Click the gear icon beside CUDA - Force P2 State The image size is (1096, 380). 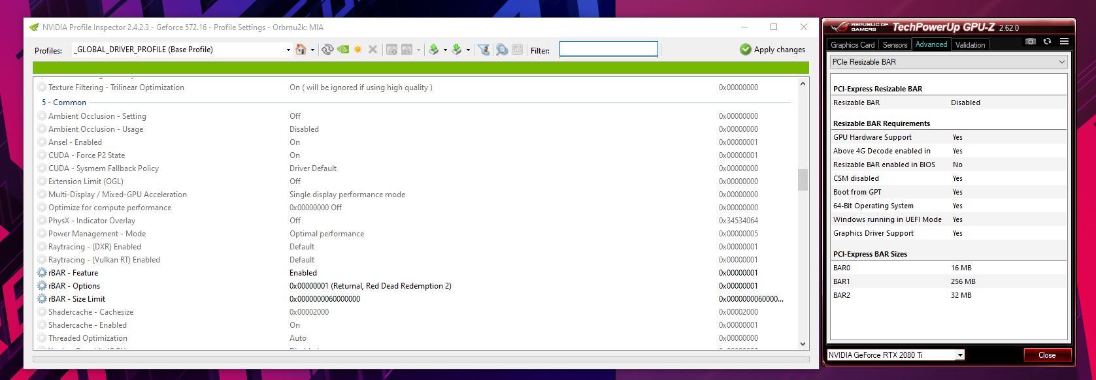coord(42,155)
